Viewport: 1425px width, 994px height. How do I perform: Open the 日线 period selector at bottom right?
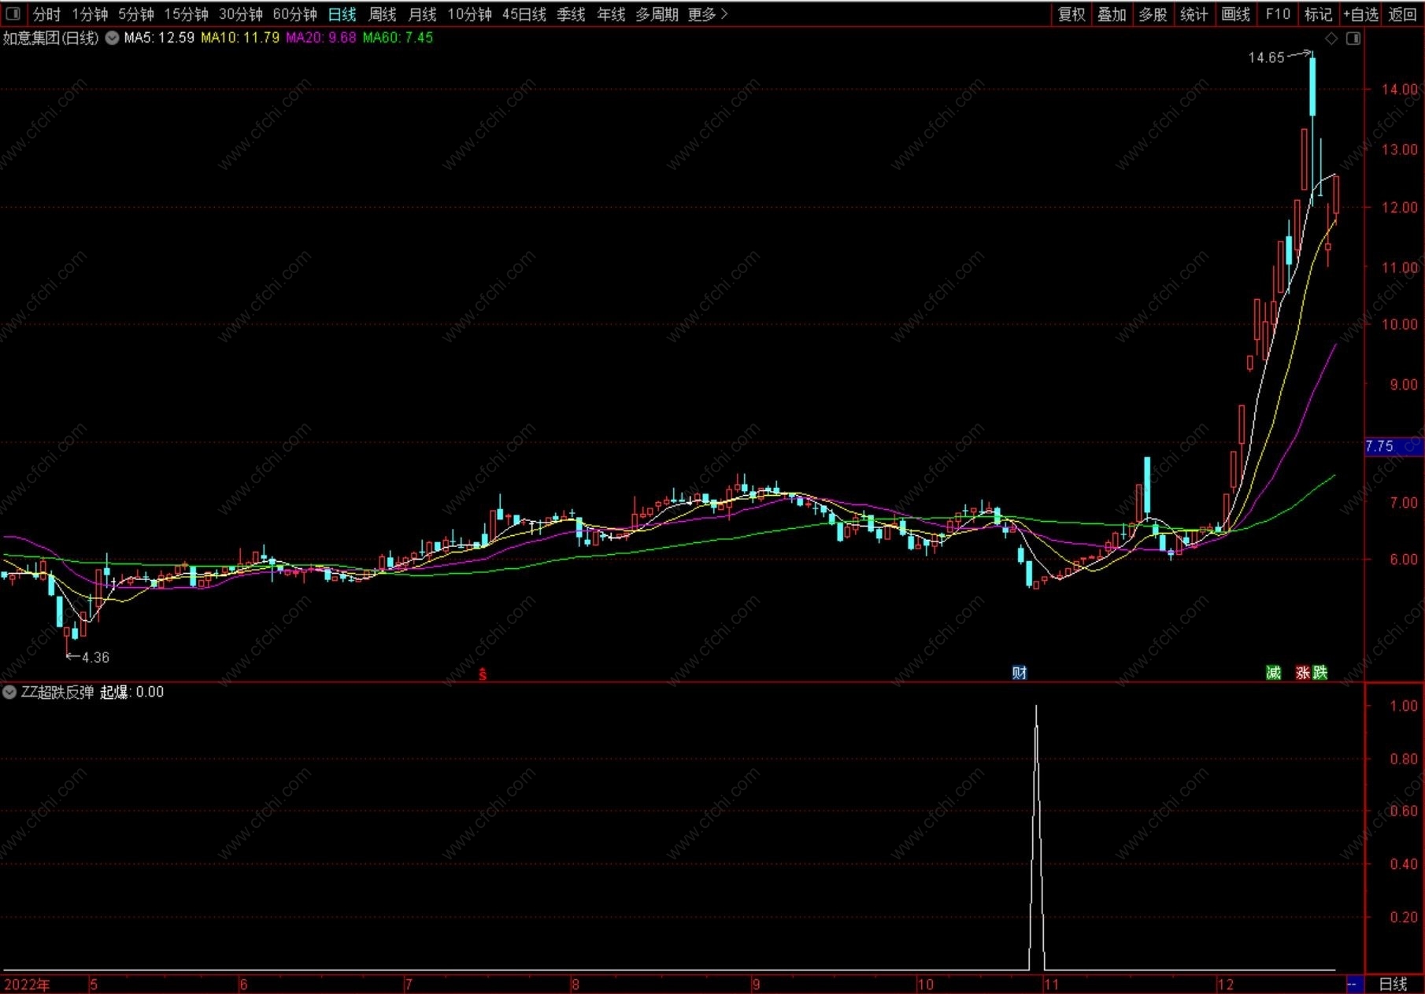point(1394,985)
